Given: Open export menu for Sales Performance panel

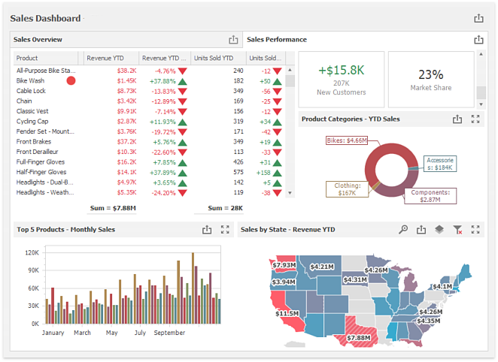Looking at the screenshot, I should point(478,40).
